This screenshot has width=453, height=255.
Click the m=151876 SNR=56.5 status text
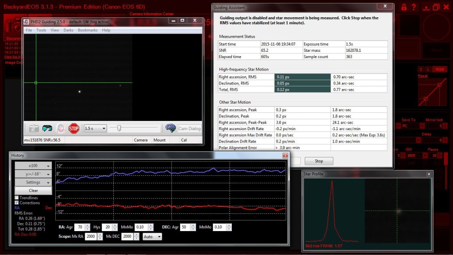click(x=42, y=140)
